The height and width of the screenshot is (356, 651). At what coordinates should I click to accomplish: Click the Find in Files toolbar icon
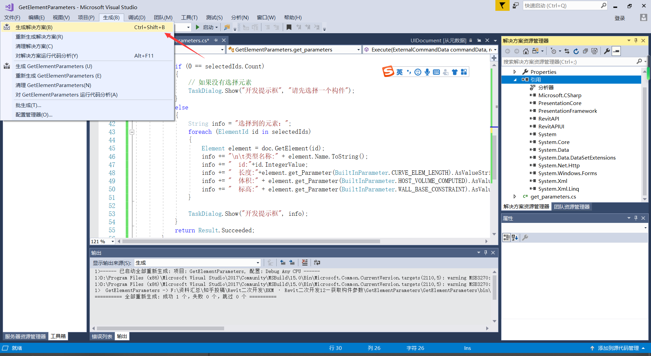(x=227, y=27)
